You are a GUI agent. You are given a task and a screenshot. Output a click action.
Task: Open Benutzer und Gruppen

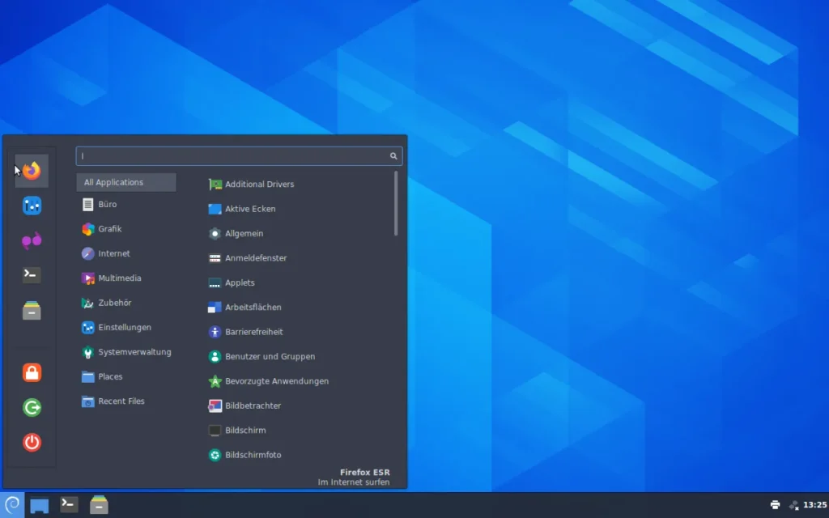(x=270, y=356)
